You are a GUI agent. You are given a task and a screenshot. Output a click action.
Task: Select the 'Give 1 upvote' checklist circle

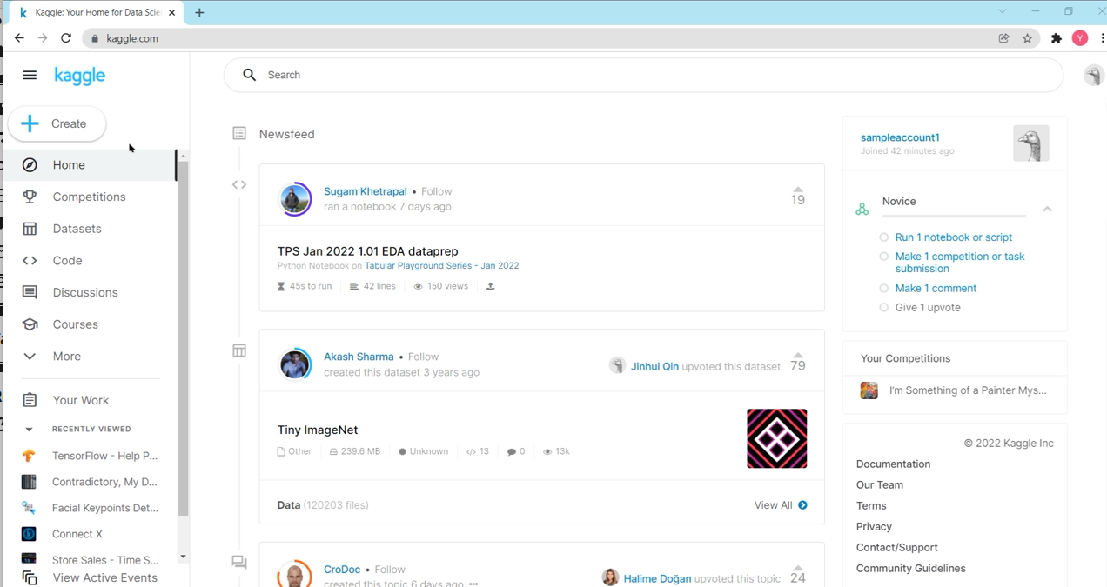(x=884, y=308)
